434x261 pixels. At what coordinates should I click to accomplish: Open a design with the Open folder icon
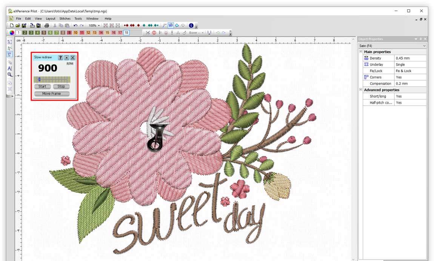tap(17, 25)
